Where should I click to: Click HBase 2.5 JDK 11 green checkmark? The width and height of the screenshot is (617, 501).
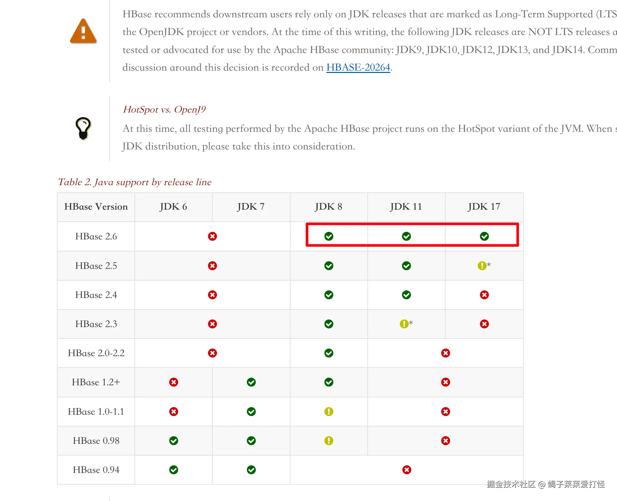(406, 266)
